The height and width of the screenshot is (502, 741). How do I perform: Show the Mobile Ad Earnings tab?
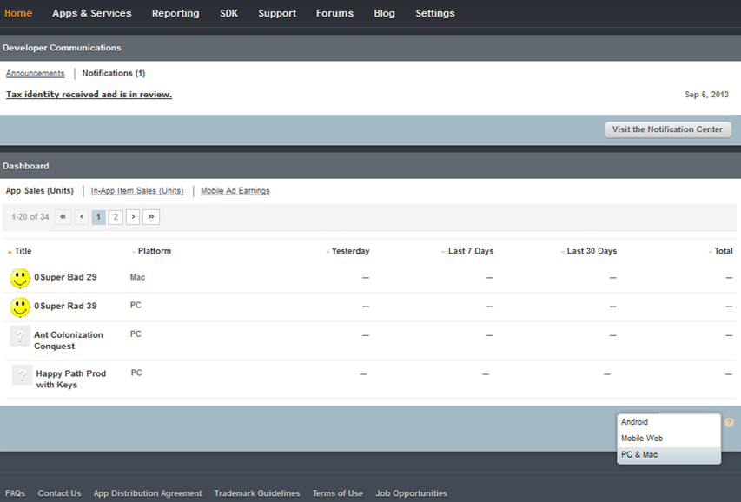pos(235,191)
